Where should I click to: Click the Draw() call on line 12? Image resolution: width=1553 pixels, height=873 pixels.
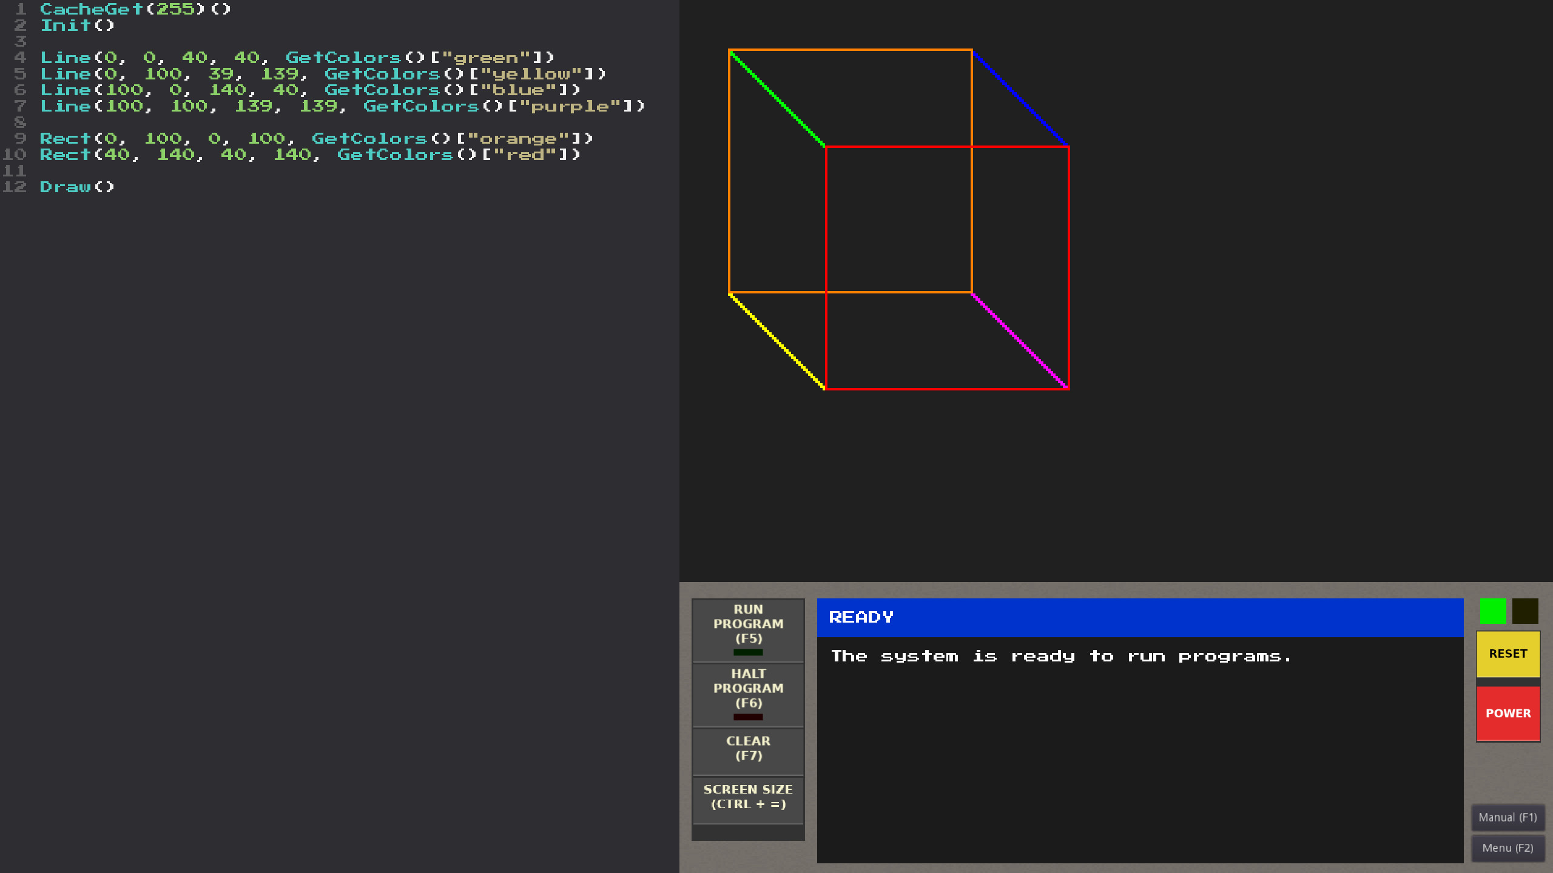click(76, 187)
